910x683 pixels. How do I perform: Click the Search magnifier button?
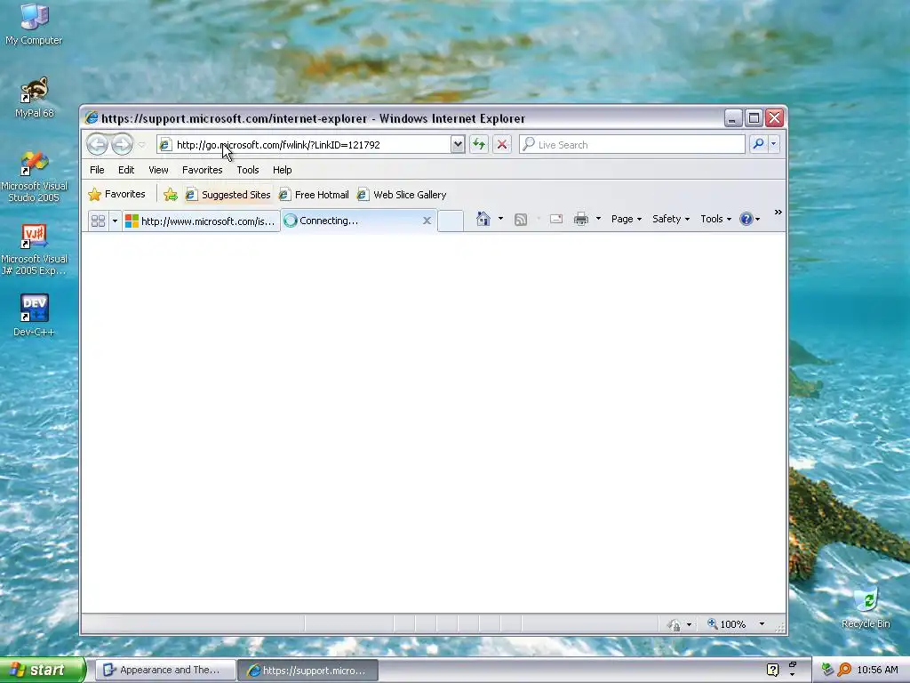758,144
